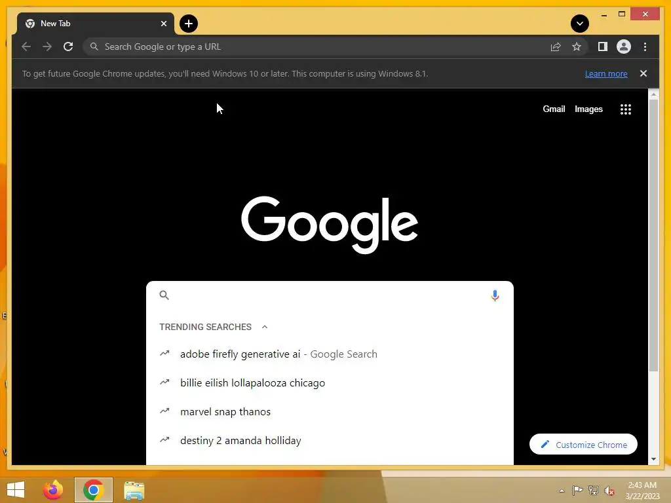Select 'marvel snap thanos' suggestion

[x=330, y=411]
